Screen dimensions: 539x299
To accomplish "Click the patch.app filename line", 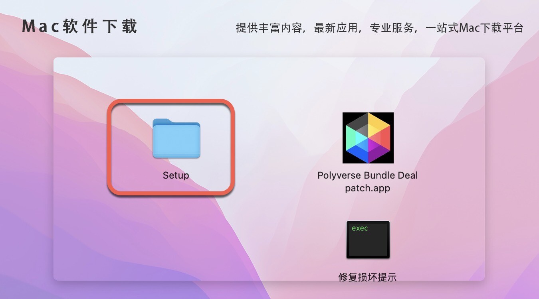I will point(368,188).
